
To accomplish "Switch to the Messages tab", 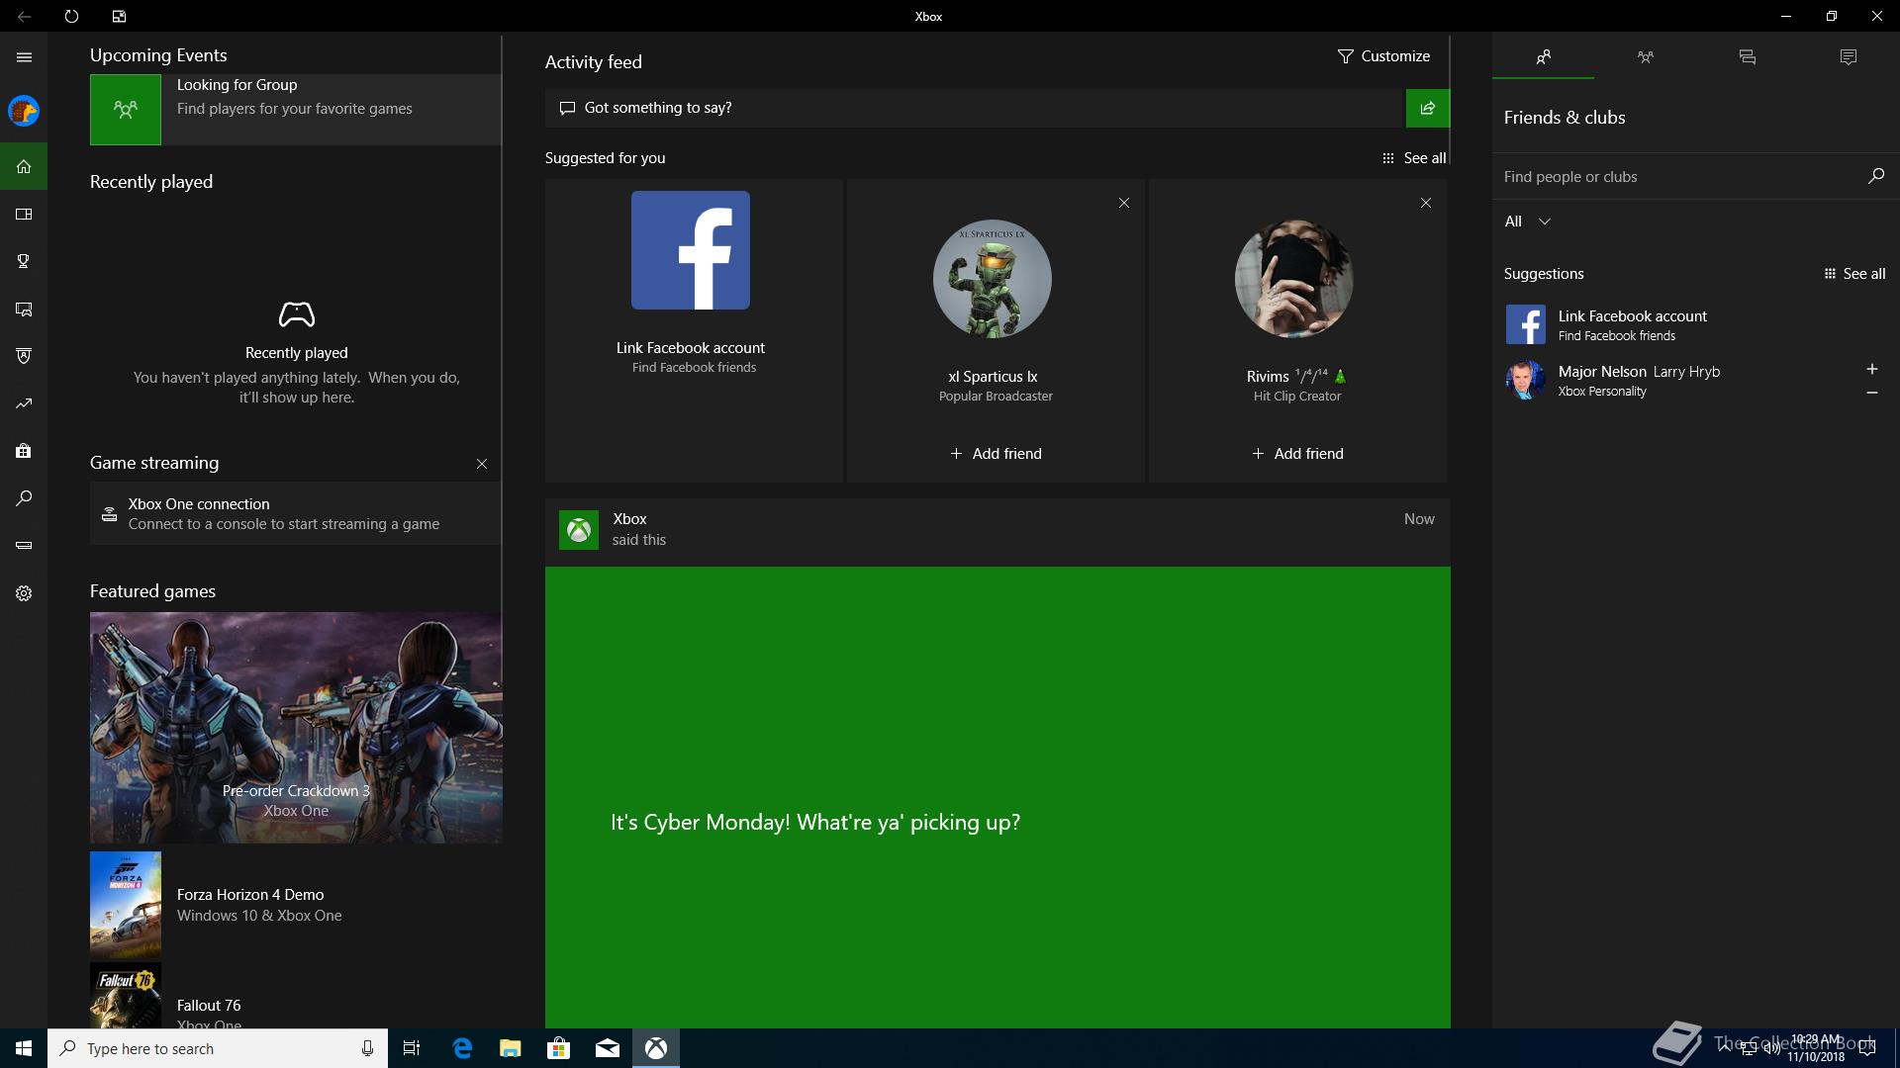I will [1748, 57].
